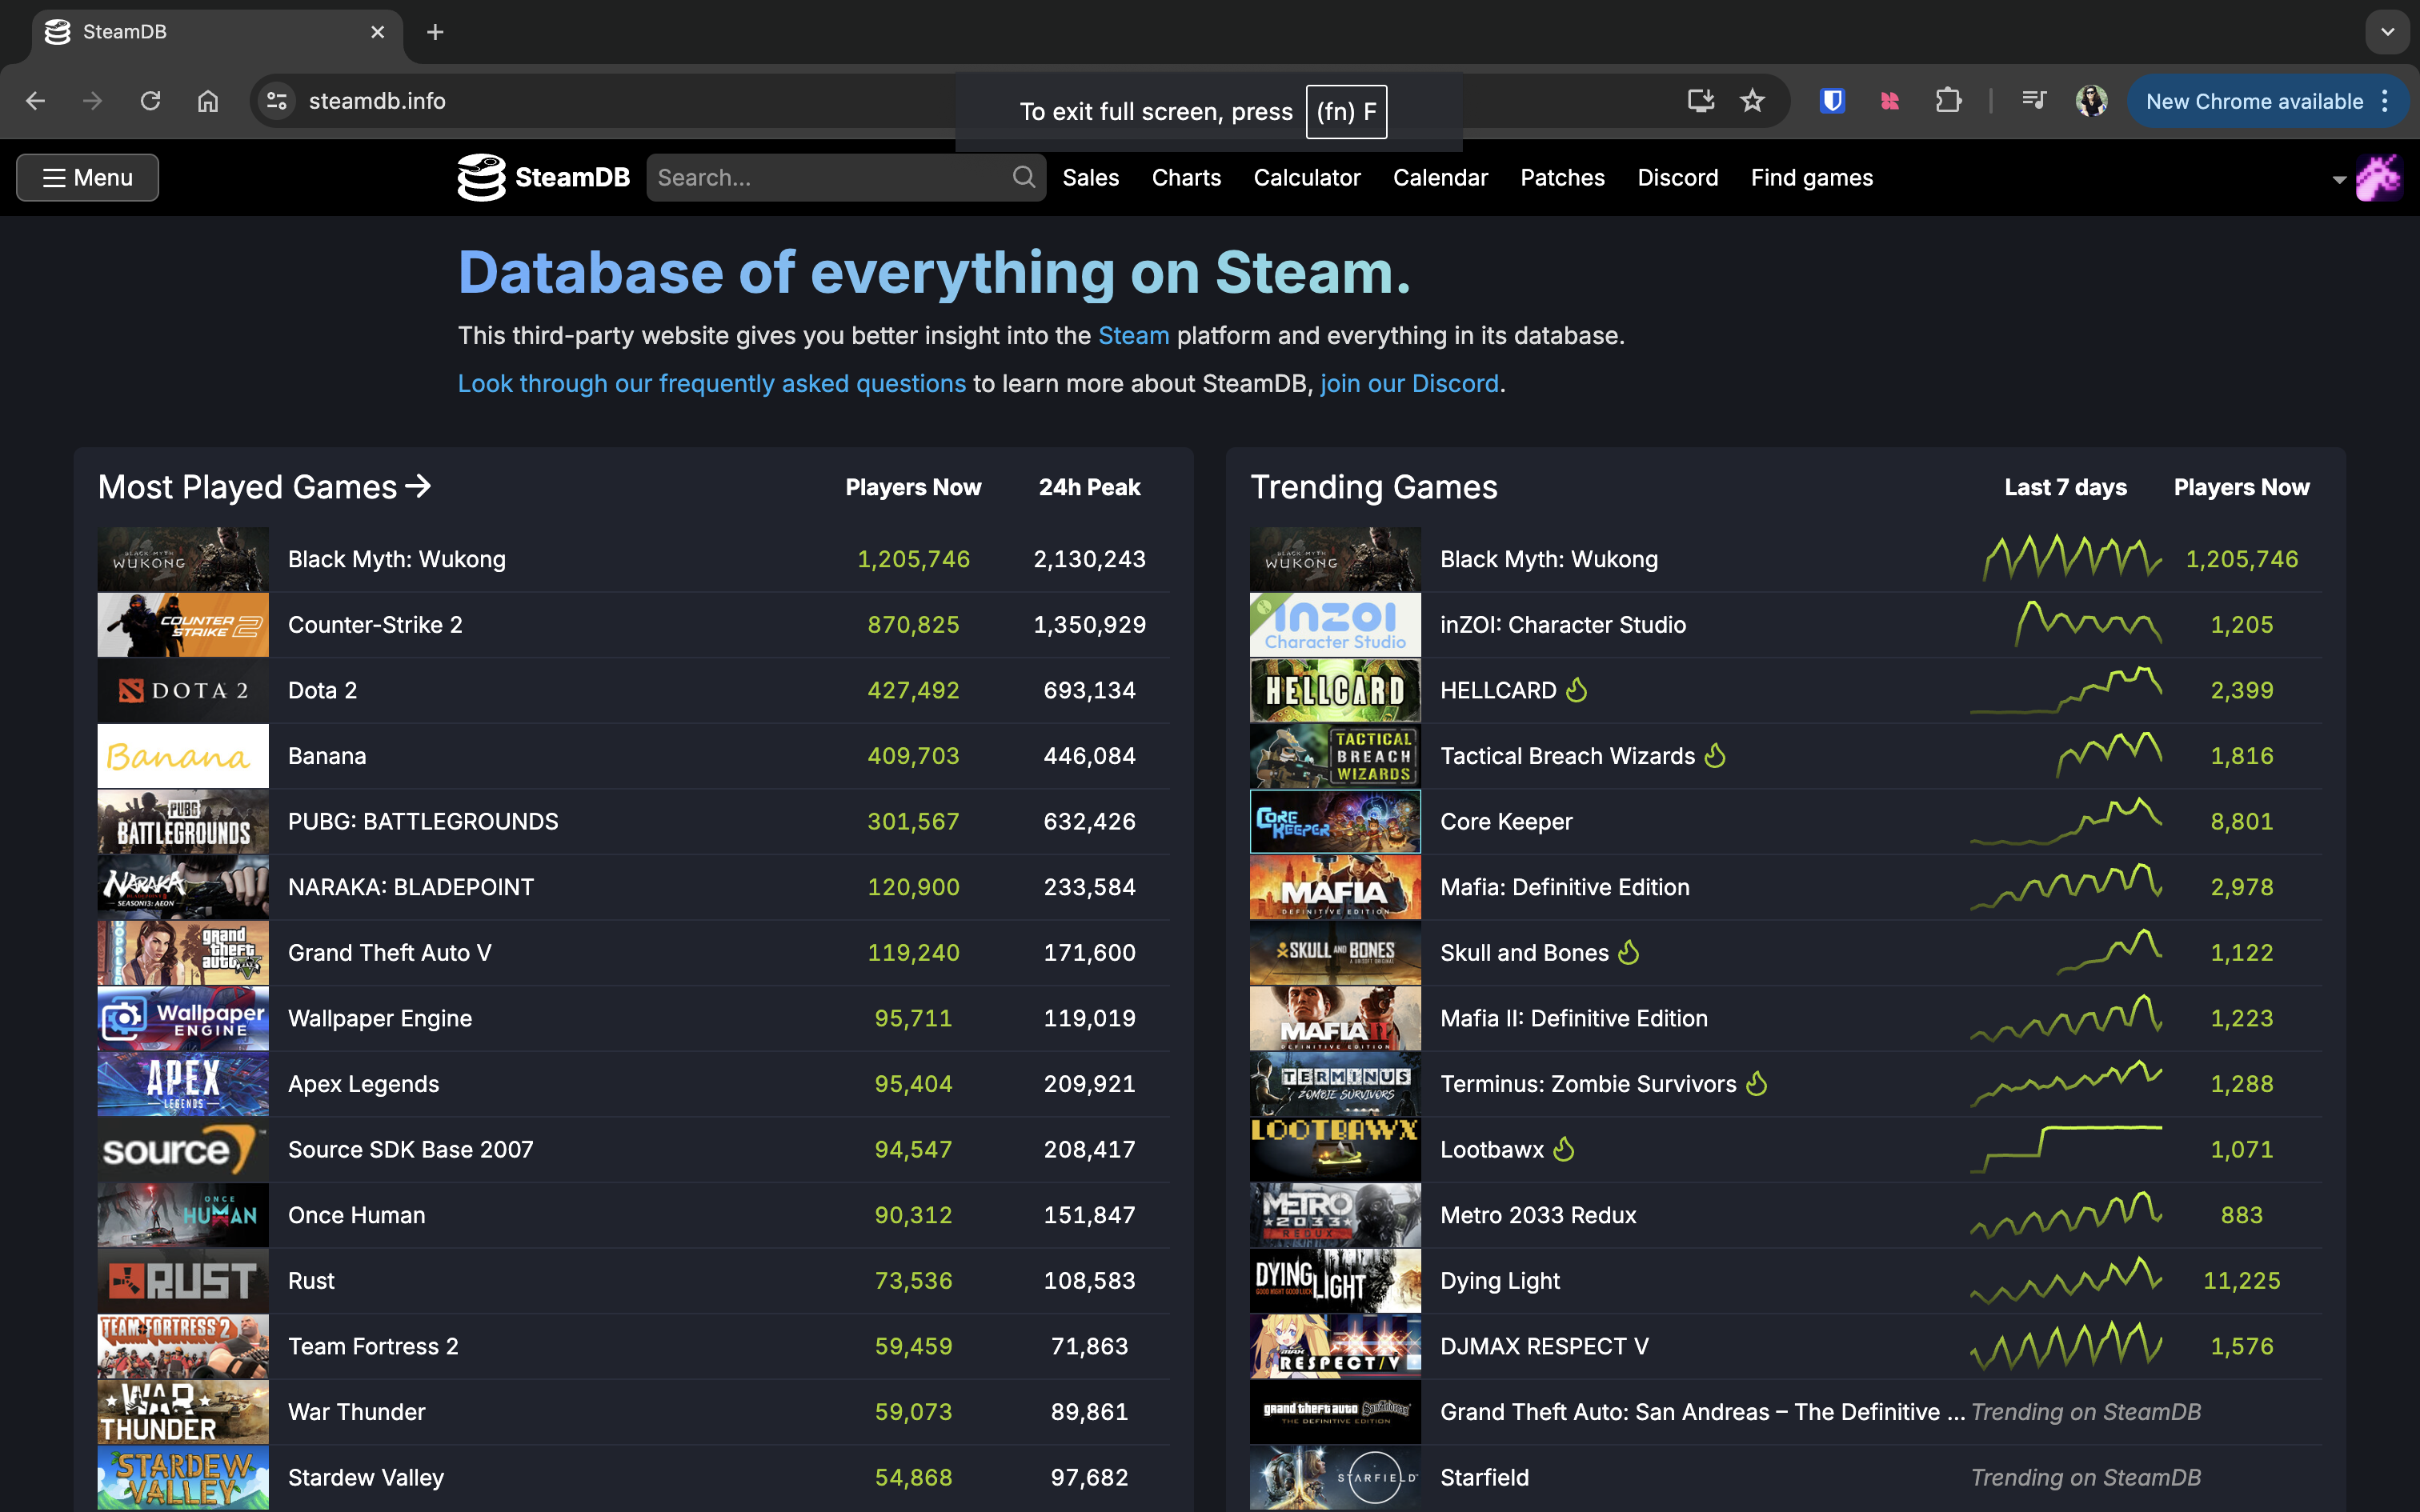Expand the user account dropdown arrow
Viewport: 2420px width, 1512px height.
(2339, 180)
